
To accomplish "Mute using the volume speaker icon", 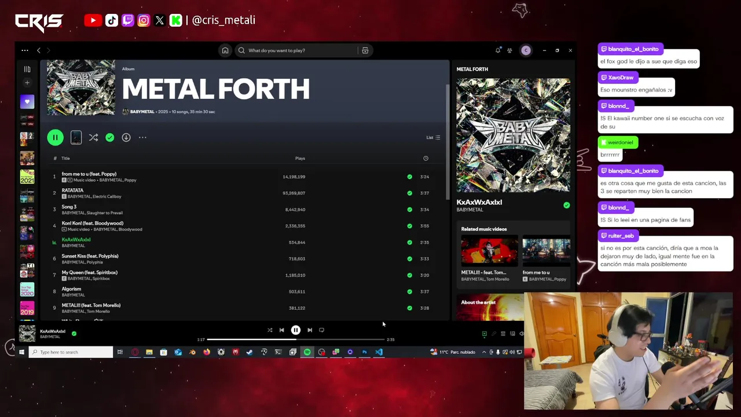I will pos(521,334).
